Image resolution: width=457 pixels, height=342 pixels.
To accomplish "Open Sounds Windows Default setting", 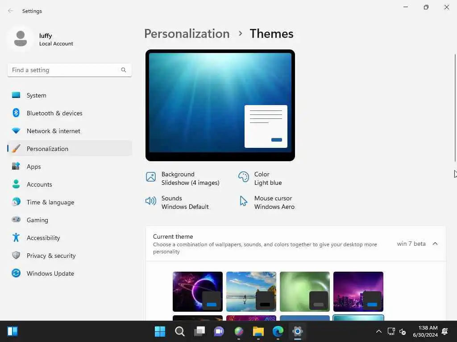I will click(x=177, y=203).
